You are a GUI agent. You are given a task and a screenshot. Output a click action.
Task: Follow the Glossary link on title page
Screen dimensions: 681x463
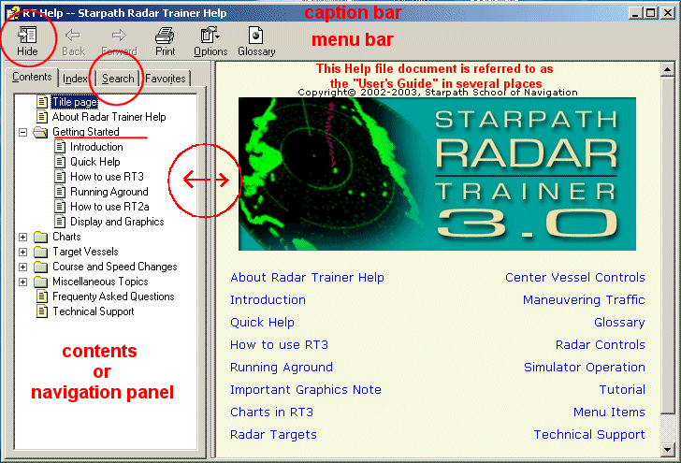point(620,323)
